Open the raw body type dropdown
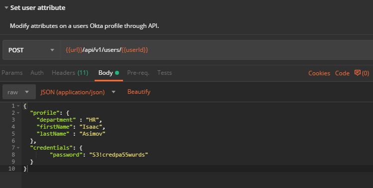 click(x=19, y=92)
